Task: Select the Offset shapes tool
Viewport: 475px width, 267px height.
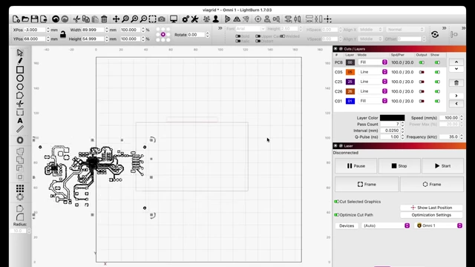Action: click(20, 140)
